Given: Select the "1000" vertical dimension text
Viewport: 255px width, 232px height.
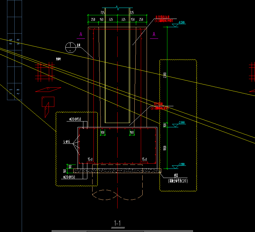Looking at the screenshot, I should click(x=165, y=148).
